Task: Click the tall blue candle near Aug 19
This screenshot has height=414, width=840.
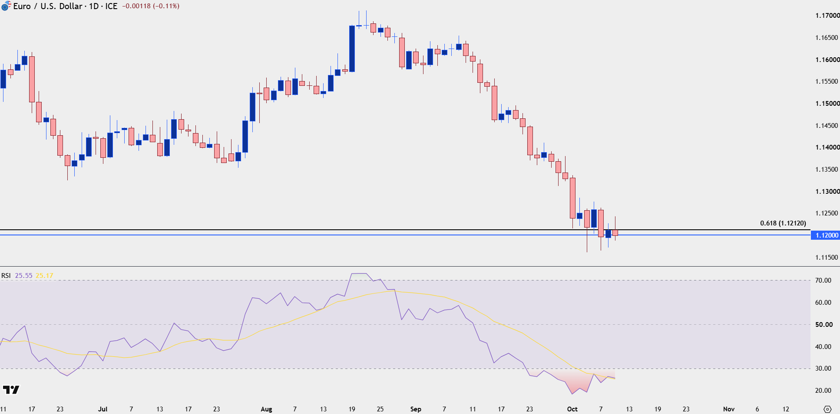Action: click(x=352, y=49)
